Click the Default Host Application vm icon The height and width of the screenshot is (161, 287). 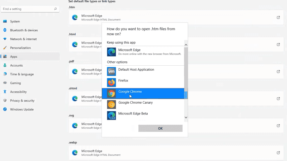click(112, 72)
